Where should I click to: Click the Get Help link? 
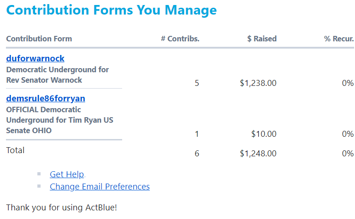[67, 174]
